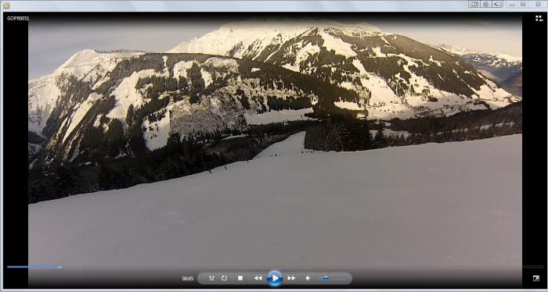Click the Media Player title bar icon
The width and height of the screenshot is (548, 292).
pos(6,6)
